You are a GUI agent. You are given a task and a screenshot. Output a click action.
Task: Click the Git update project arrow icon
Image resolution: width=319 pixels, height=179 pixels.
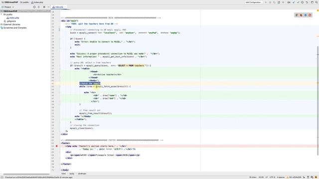pos(294,2)
